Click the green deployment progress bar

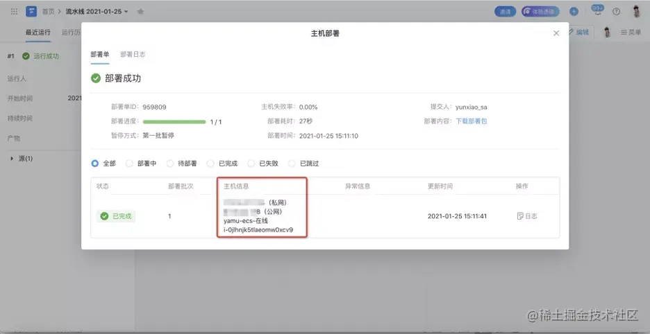174,122
